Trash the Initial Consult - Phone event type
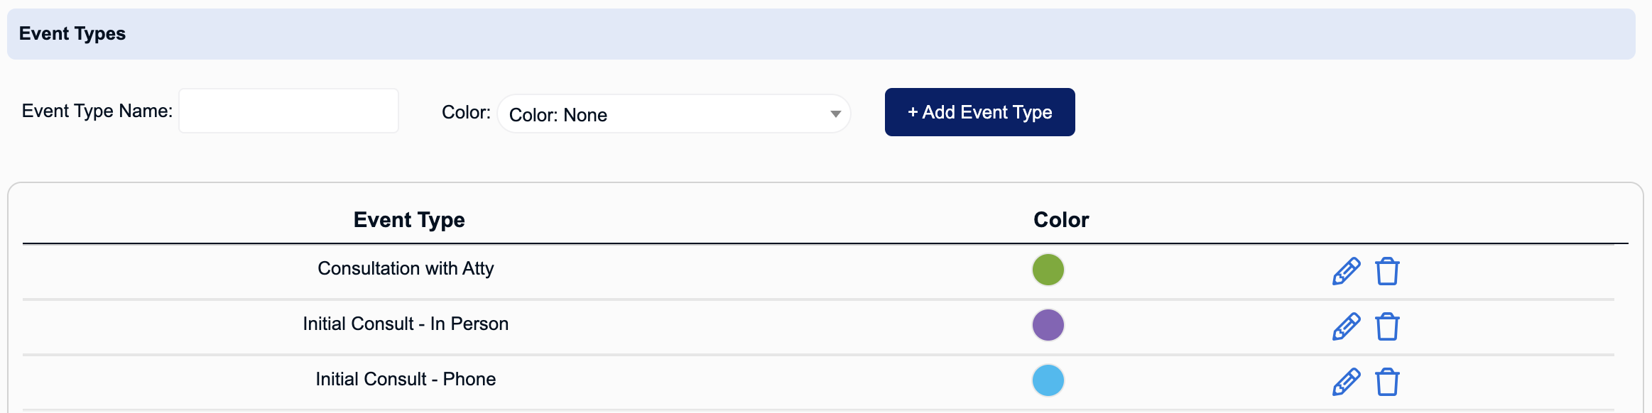1652x413 pixels. (x=1387, y=382)
